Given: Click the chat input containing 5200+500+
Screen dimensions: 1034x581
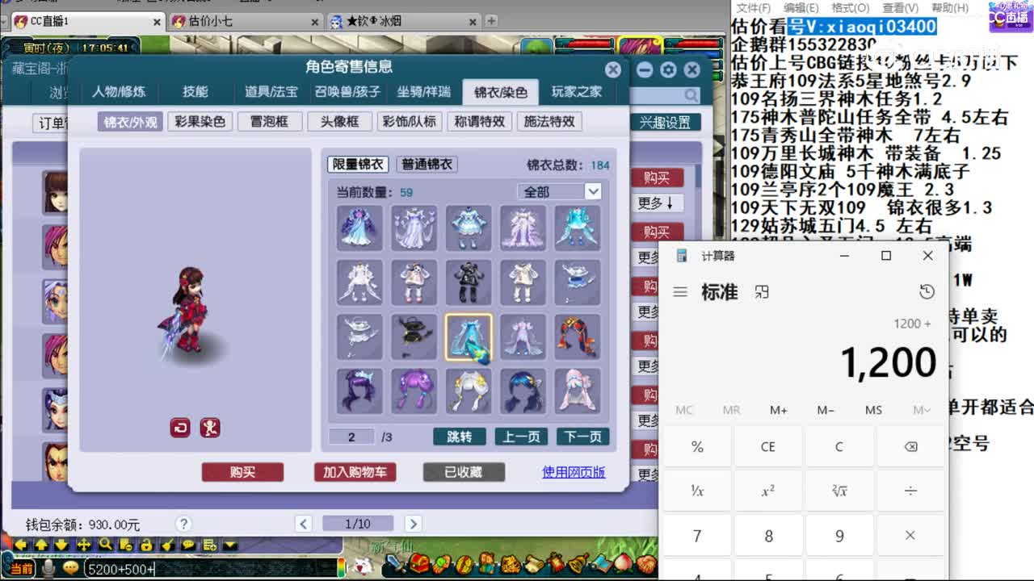Looking at the screenshot, I should pos(210,569).
